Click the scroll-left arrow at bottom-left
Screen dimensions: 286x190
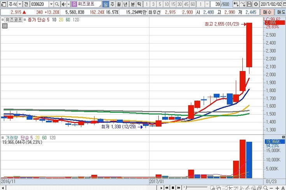point(3,188)
